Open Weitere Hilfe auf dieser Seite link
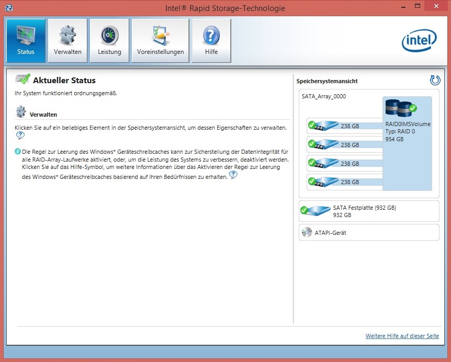Viewport: 451px width, 362px height. [402, 336]
